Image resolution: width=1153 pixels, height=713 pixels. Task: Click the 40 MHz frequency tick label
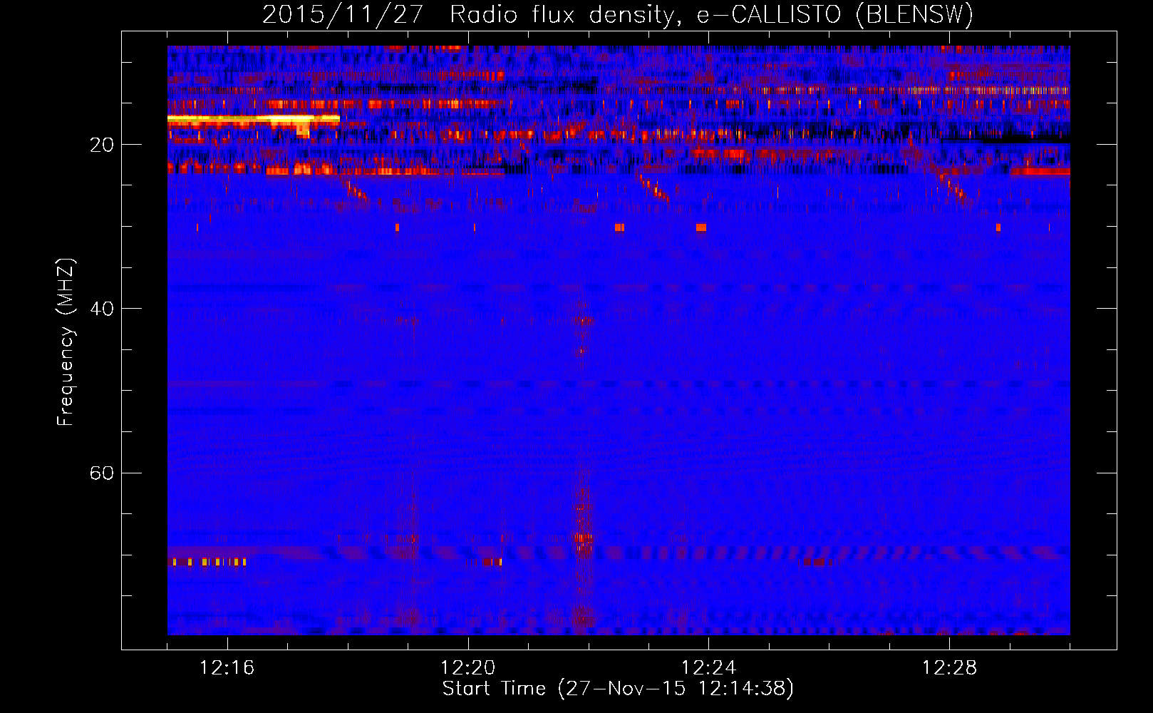[x=102, y=309]
